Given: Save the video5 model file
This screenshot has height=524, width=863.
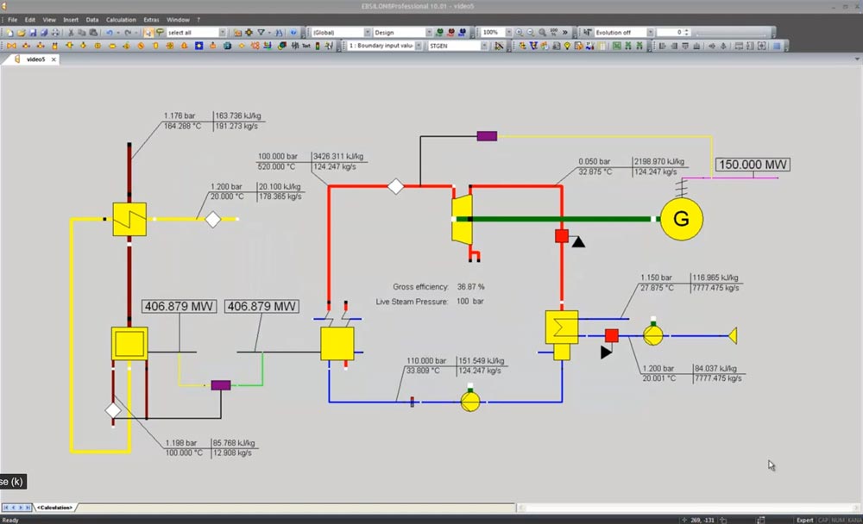Looking at the screenshot, I should [34, 32].
